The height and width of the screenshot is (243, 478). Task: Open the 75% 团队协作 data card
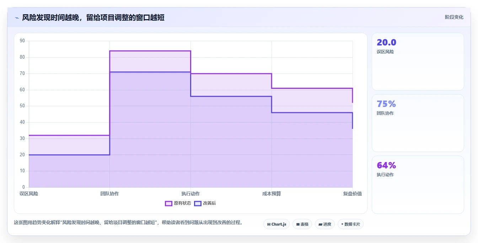[x=418, y=123]
